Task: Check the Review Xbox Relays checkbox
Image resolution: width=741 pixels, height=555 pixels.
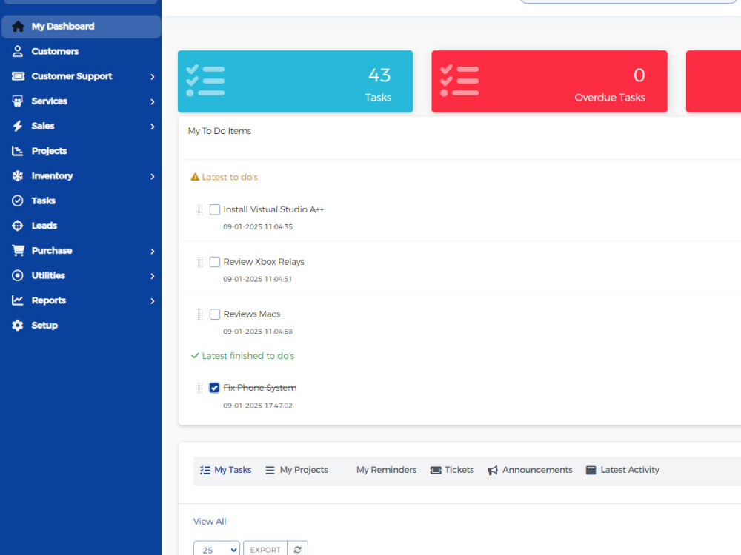Action: click(x=215, y=262)
